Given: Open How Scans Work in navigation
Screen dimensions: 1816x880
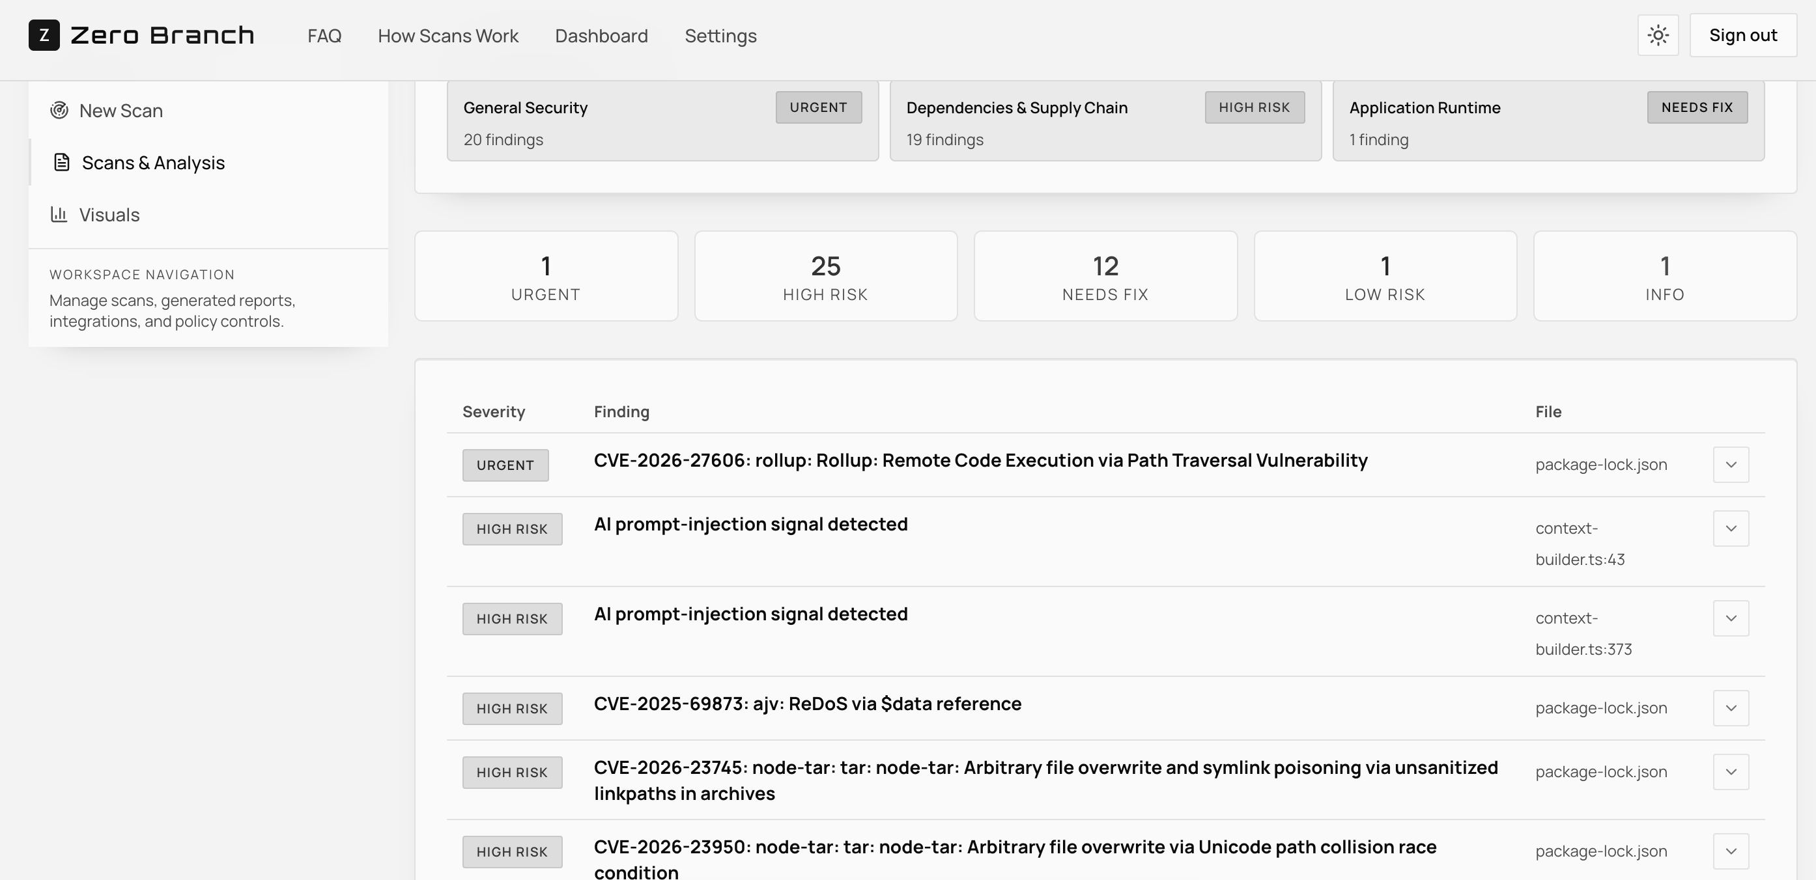Looking at the screenshot, I should coord(447,36).
